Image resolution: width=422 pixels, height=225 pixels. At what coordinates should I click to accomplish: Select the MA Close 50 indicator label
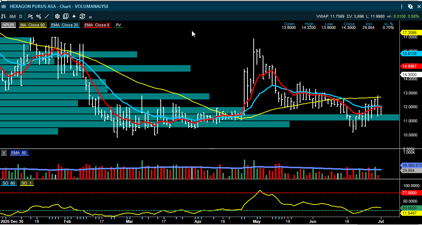33,25
